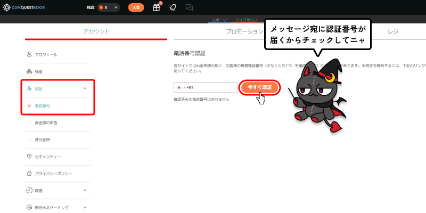Click the padlock icon beside プライバシーポリシー

29,173
